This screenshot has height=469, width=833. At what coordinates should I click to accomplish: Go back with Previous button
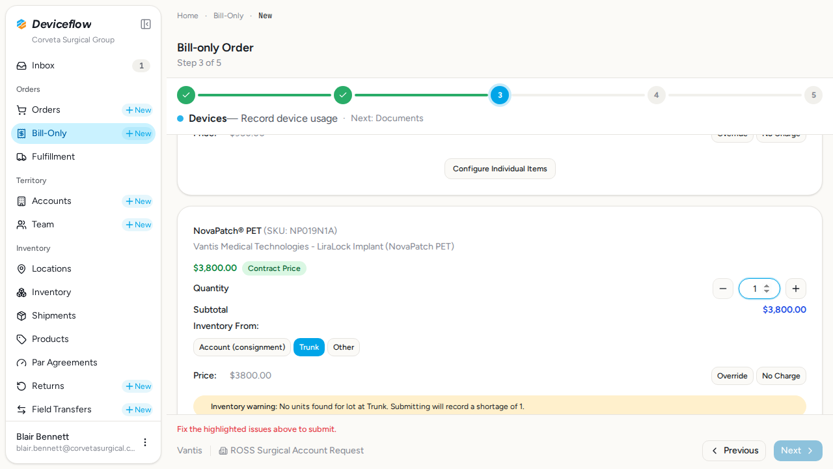pyautogui.click(x=734, y=451)
